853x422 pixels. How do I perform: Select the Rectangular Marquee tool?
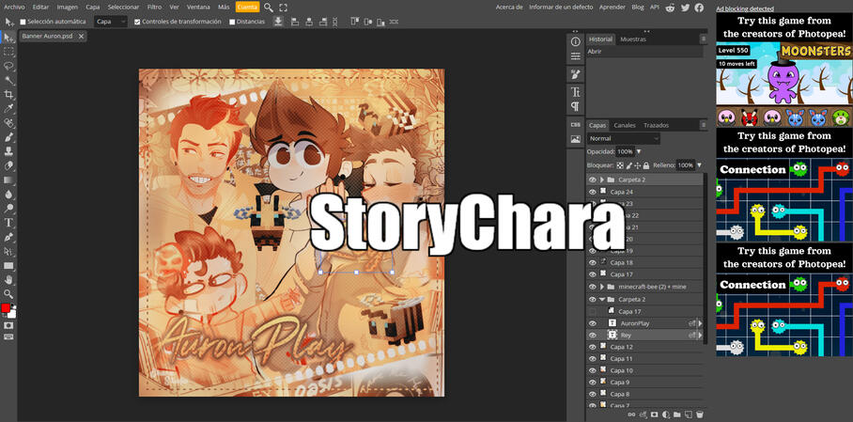9,52
